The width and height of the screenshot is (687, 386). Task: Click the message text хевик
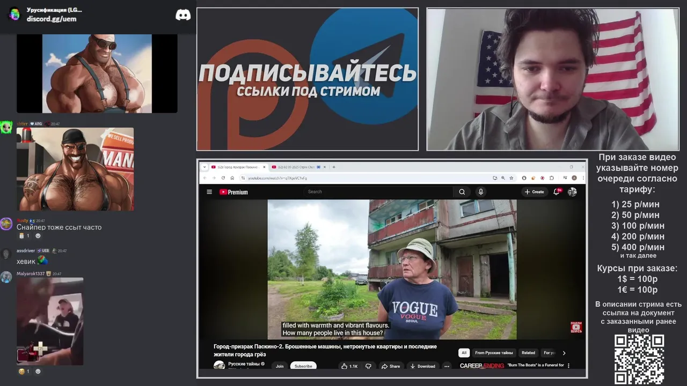coord(26,262)
